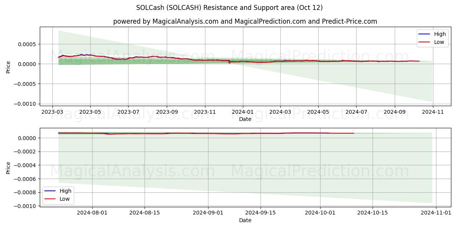This screenshot has width=459, height=229.
Task: Click the '2024-09-01' x-axis label in the bottom chart
Action: 208,213
